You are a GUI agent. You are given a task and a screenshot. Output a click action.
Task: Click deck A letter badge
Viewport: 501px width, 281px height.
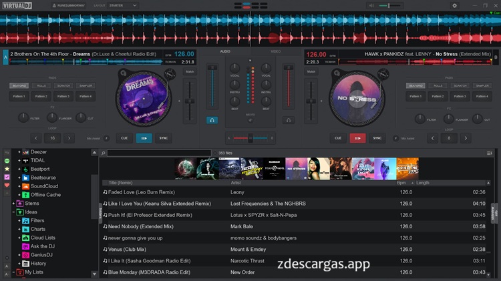point(5,57)
